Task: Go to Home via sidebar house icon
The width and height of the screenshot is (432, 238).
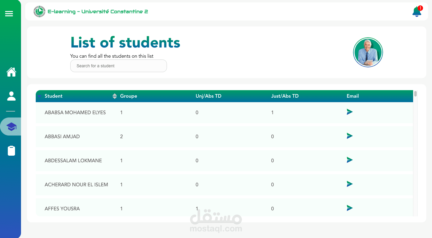Action: (11, 72)
